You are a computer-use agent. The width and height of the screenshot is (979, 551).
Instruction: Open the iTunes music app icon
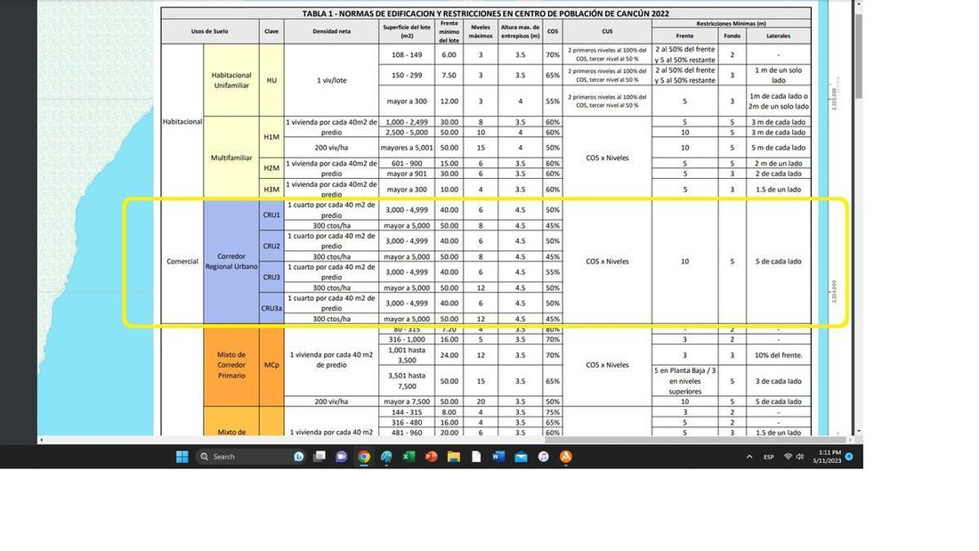543,457
